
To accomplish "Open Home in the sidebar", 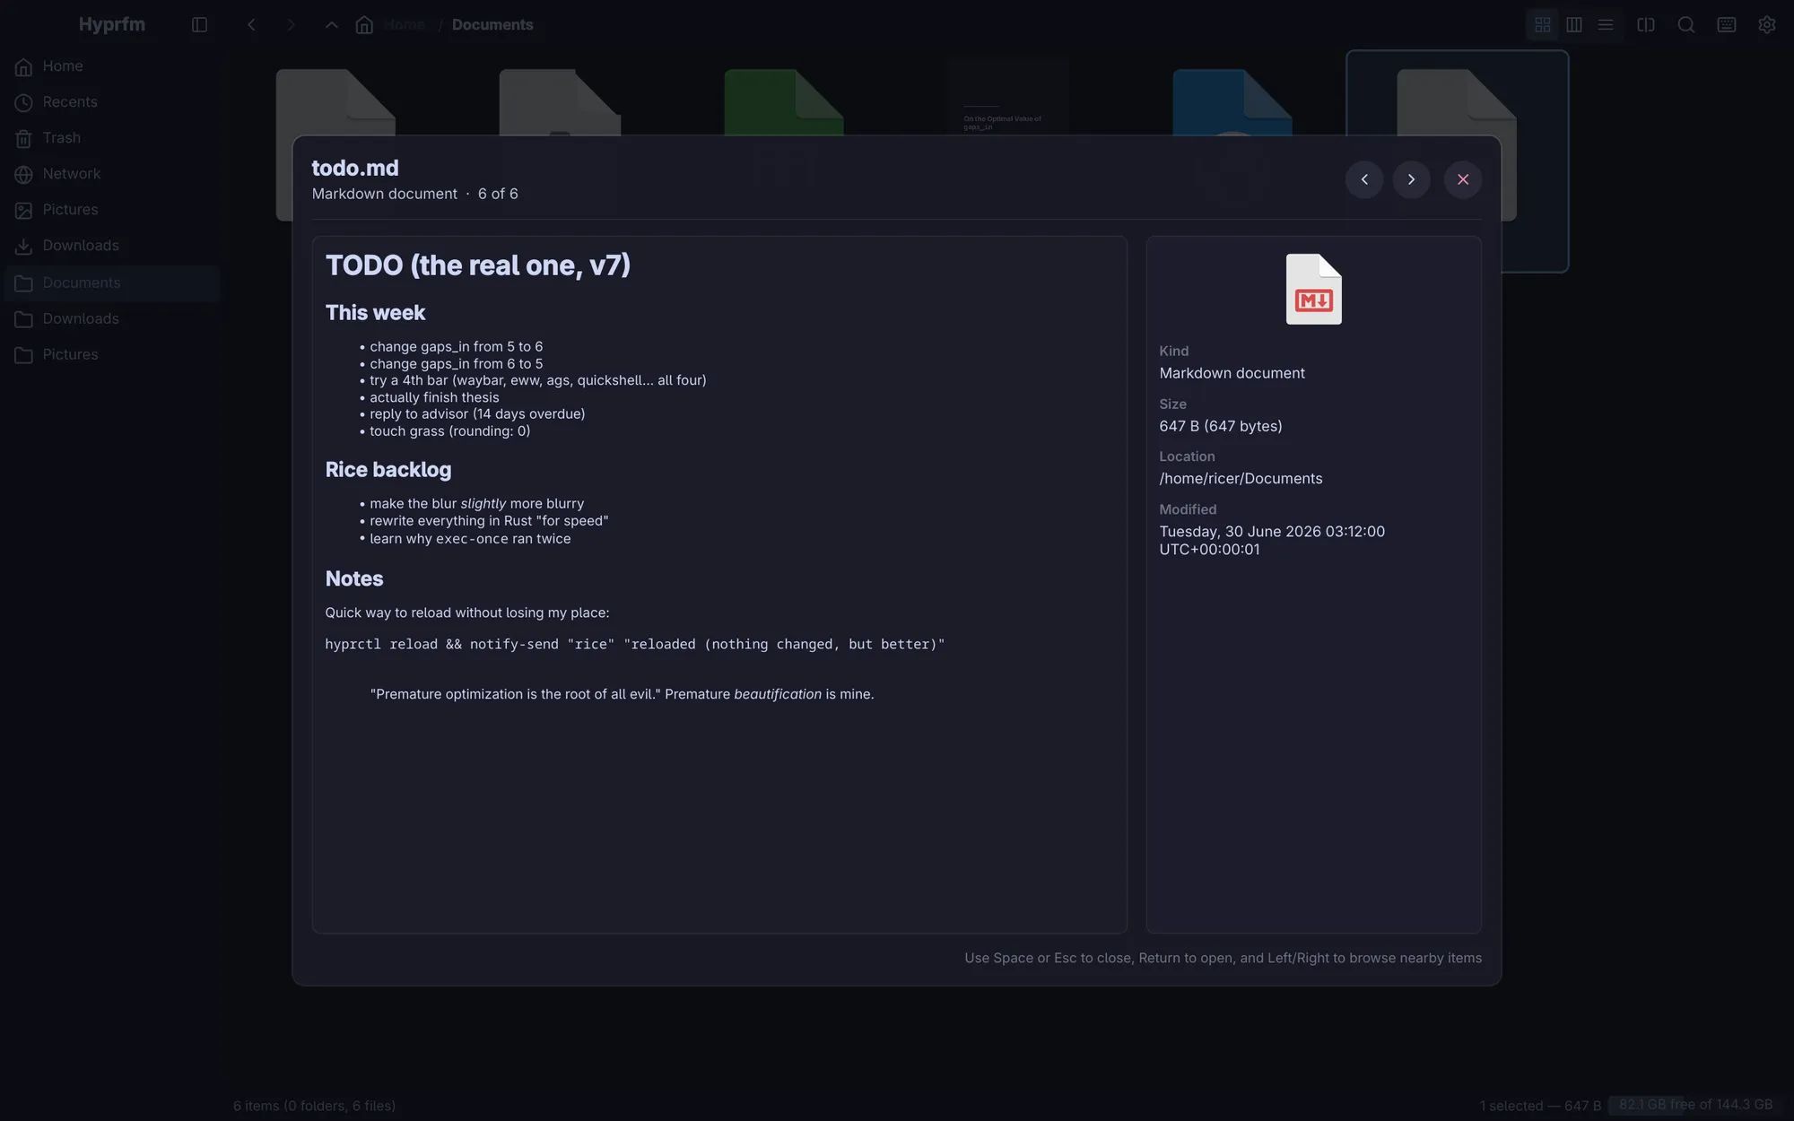I will [x=112, y=66].
